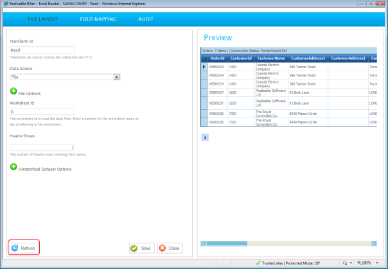
Task: Click the CustomerAddress1 column header
Action: (308, 58)
